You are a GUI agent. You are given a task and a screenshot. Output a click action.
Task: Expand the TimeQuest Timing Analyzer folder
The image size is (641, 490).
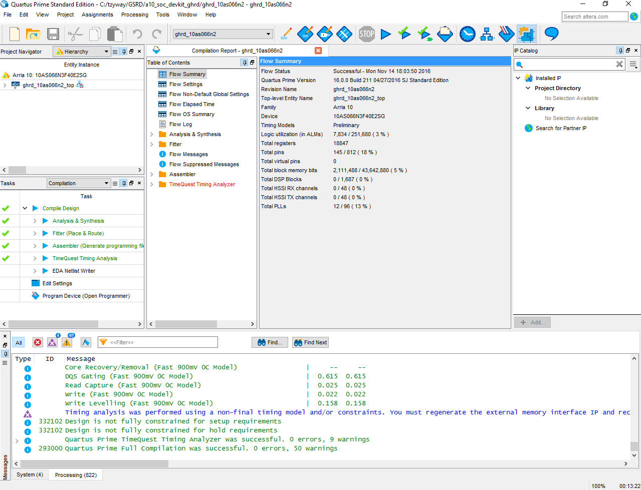pyautogui.click(x=152, y=184)
